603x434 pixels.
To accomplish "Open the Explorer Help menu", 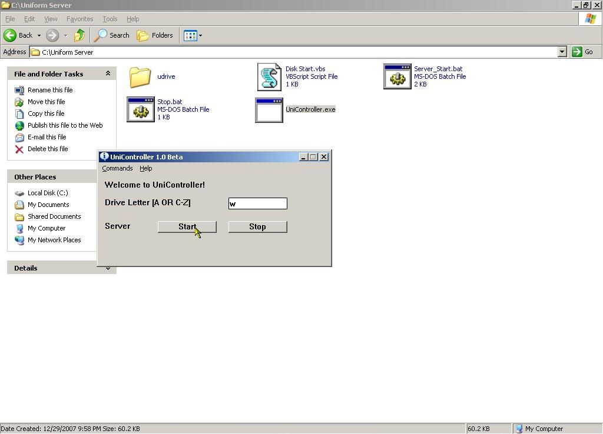I will click(x=132, y=19).
